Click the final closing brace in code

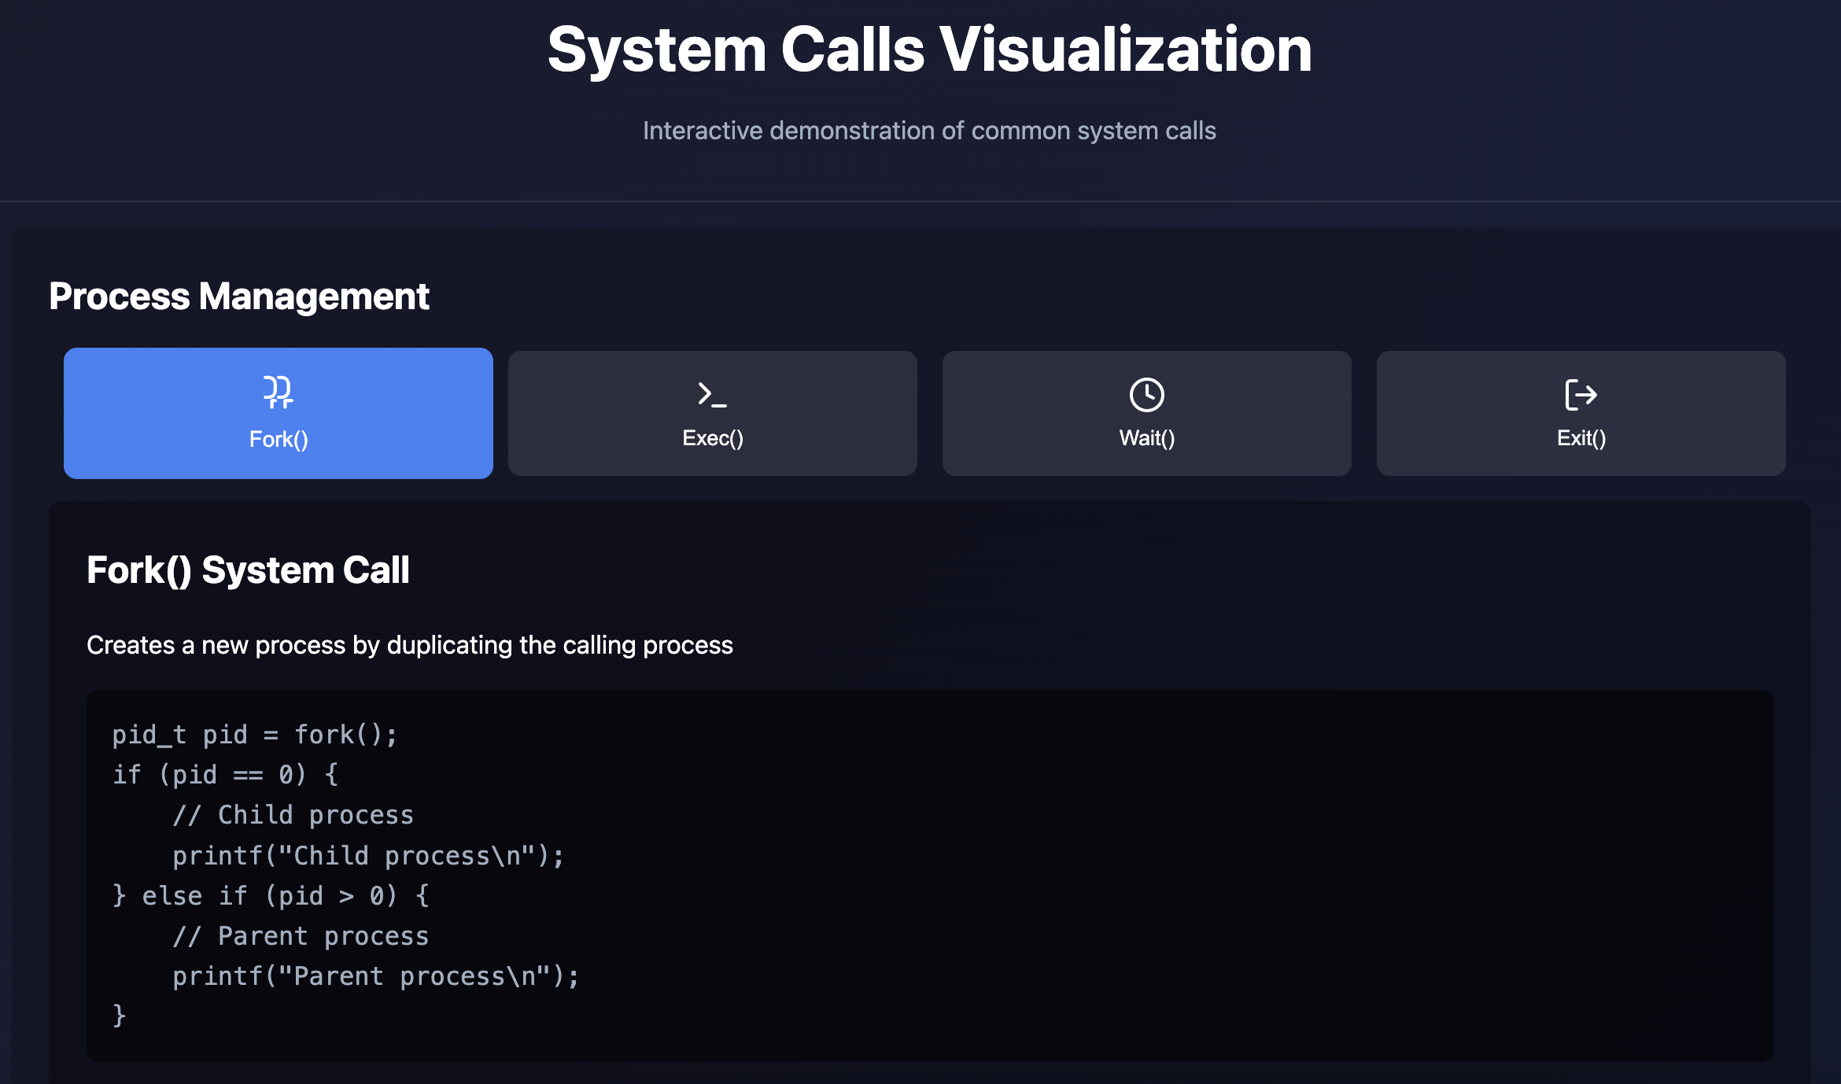pyautogui.click(x=120, y=1016)
